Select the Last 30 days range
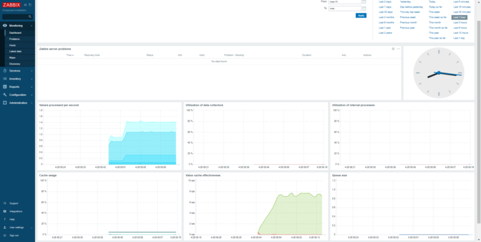Viewport: 481px width, 242px height. 386,12
